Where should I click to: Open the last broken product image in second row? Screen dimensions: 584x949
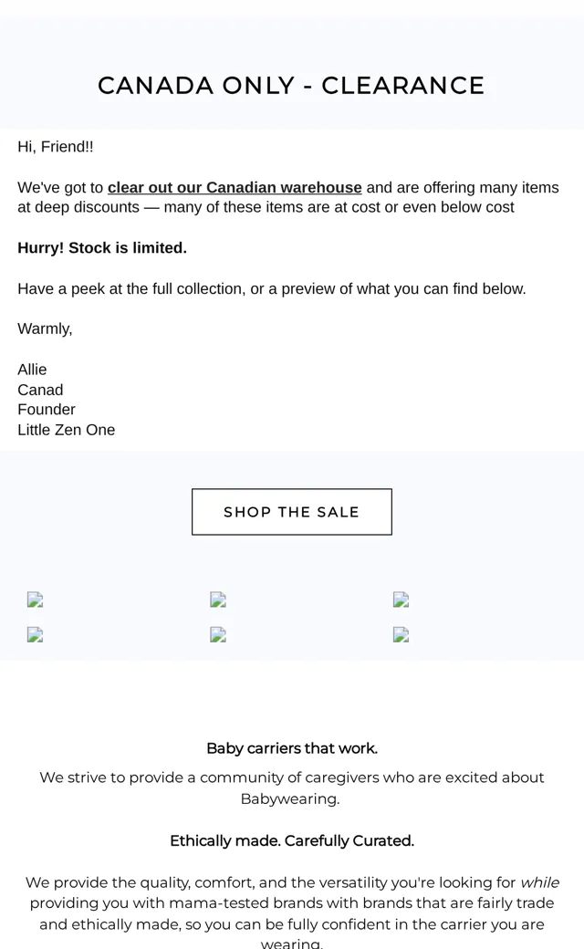pos(401,634)
